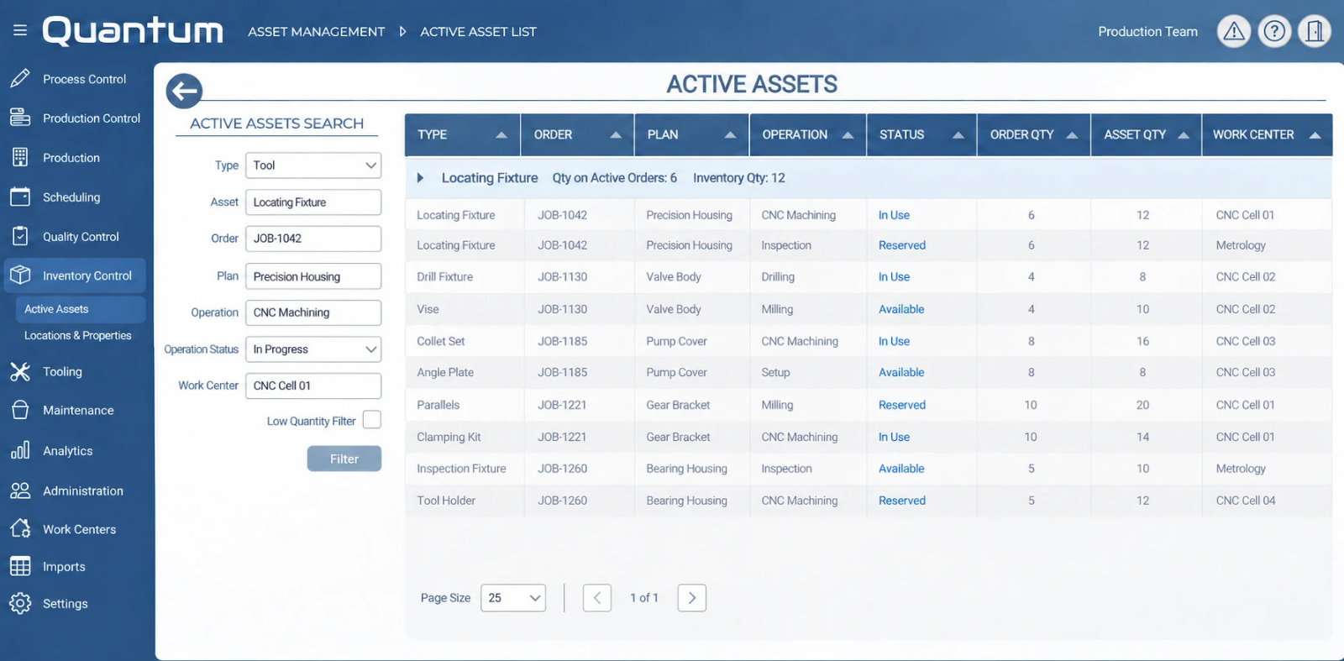Screen dimensions: 1344x661
Task: Open the hamburger menu icon
Action: (x=20, y=30)
